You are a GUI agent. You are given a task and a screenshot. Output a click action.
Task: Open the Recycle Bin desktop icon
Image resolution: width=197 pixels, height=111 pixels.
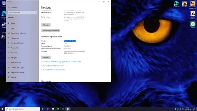click(4, 4)
